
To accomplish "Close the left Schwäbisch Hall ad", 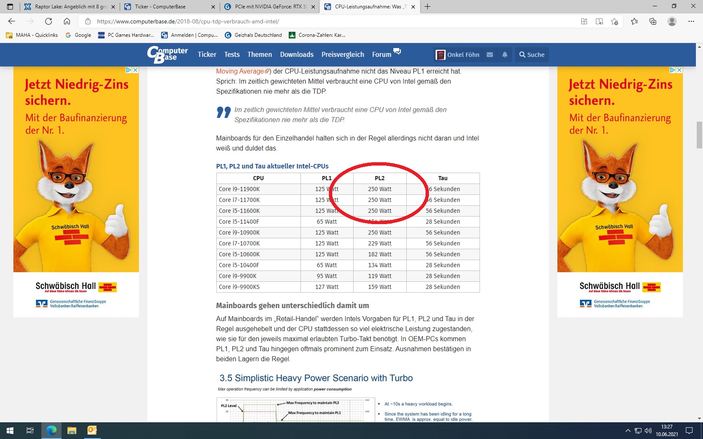I will pos(135,70).
